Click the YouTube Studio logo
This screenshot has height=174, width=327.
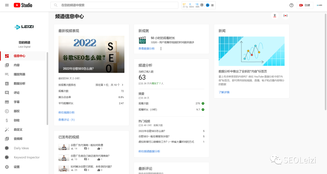point(23,5)
